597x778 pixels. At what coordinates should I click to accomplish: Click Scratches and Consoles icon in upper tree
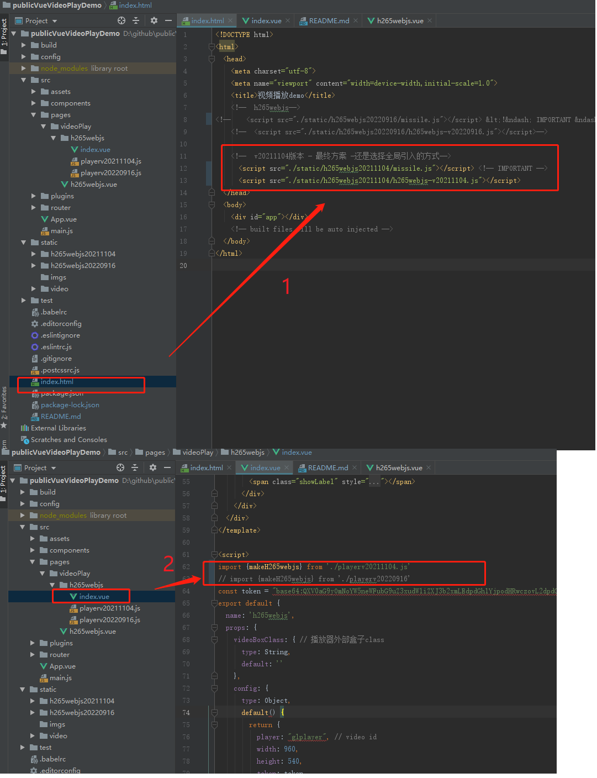pos(24,440)
